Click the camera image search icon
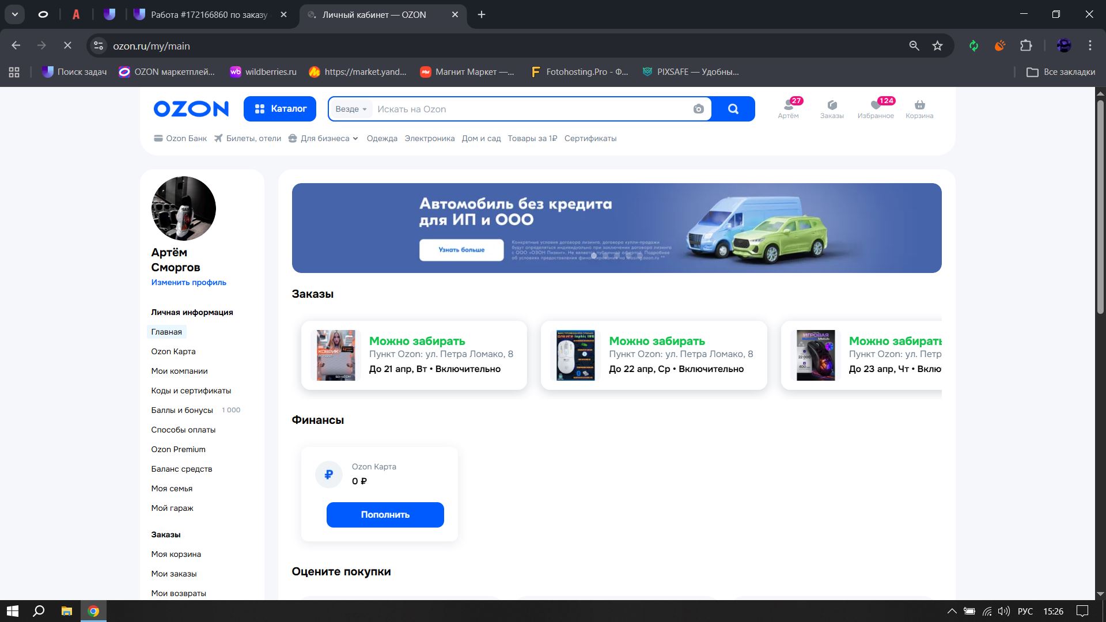This screenshot has height=622, width=1106. click(698, 109)
